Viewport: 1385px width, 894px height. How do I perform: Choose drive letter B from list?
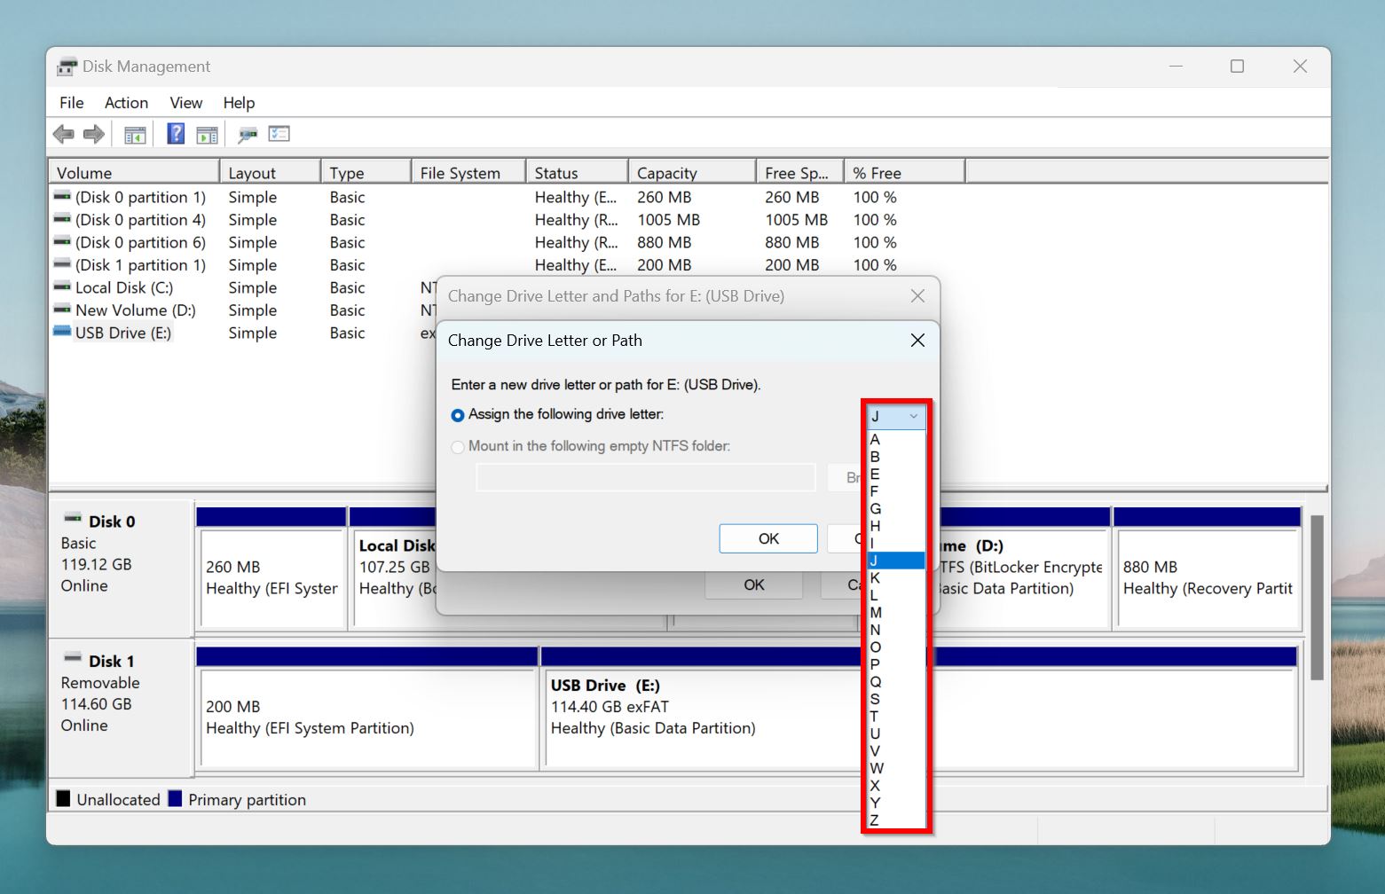coord(896,457)
